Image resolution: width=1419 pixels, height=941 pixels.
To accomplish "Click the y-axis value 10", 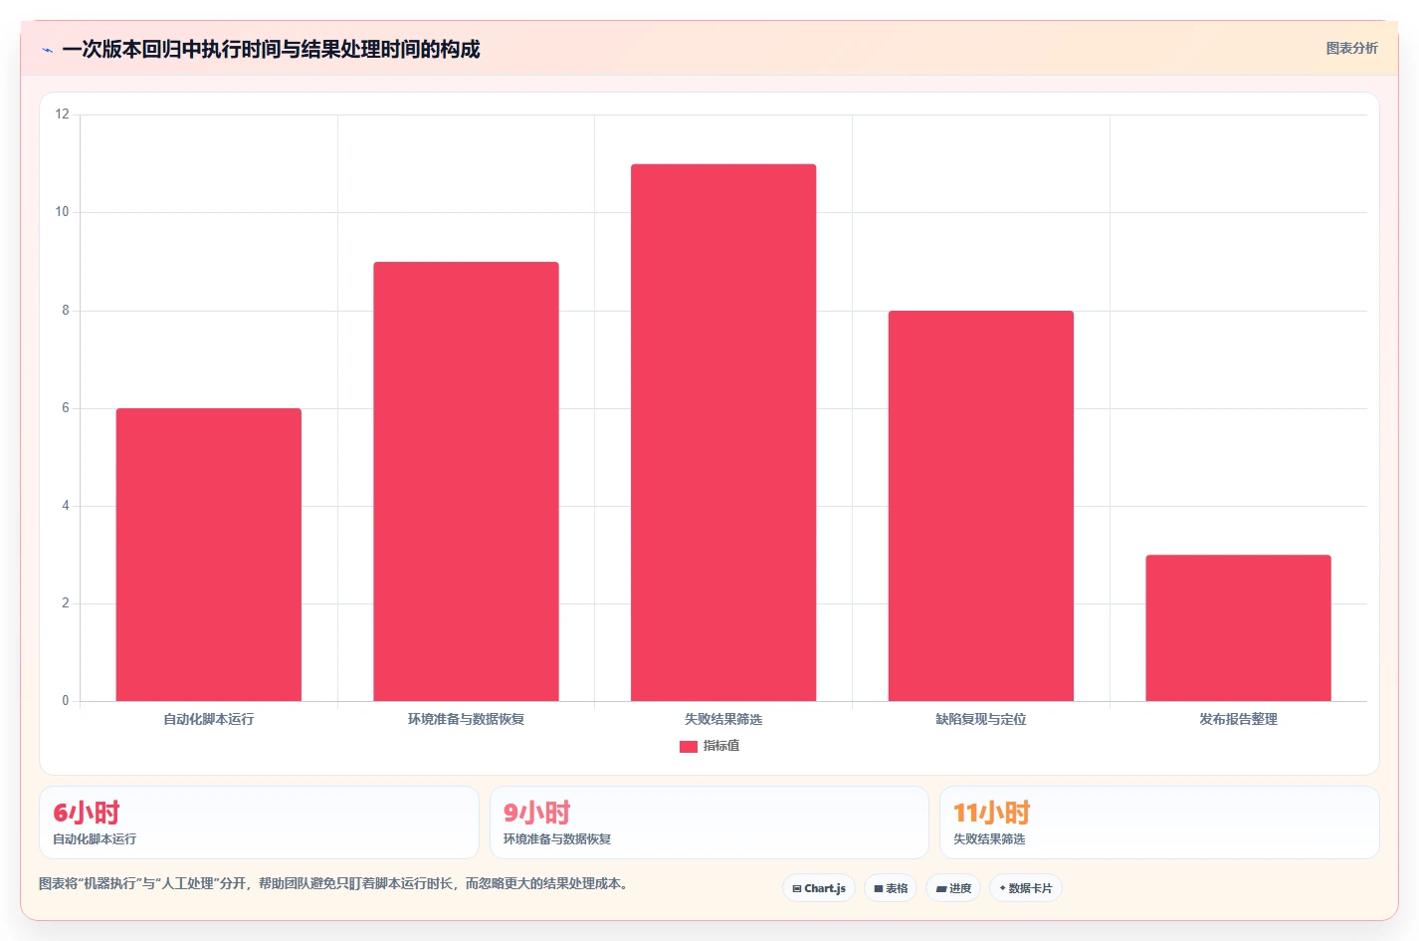I will (x=63, y=212).
